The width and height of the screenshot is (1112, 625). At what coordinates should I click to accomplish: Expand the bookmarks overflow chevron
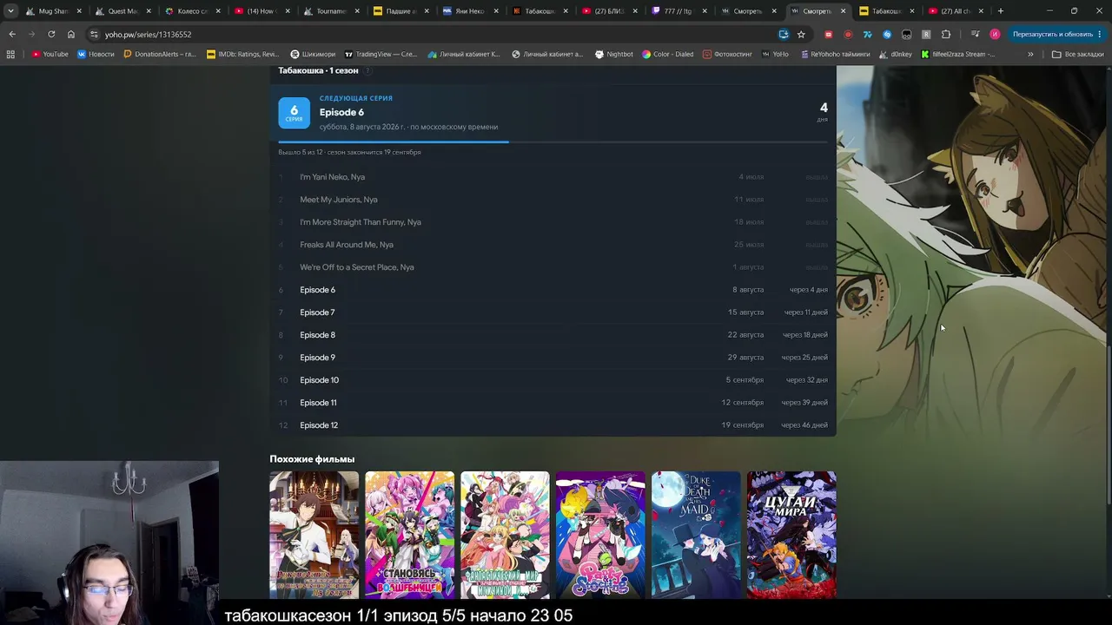(1030, 54)
